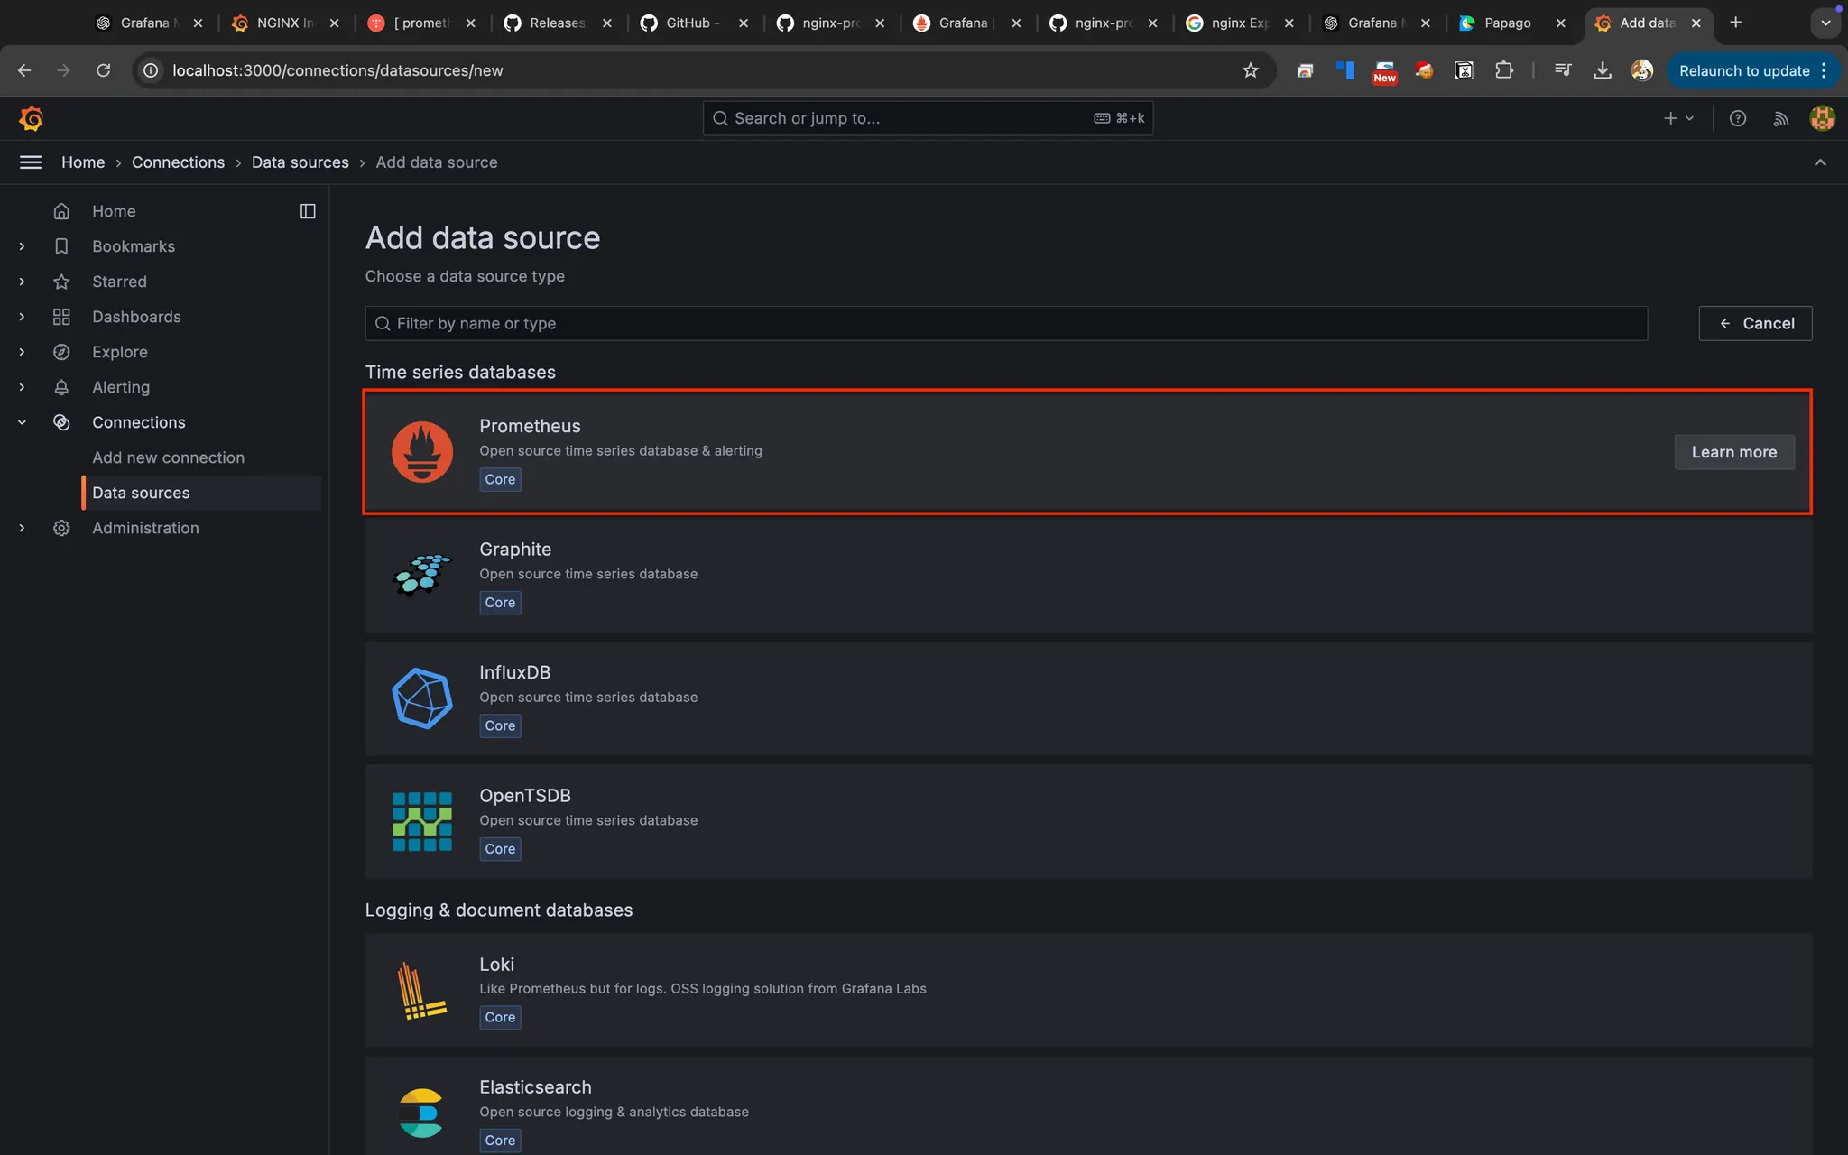Open Add new connection in sidebar

[168, 457]
